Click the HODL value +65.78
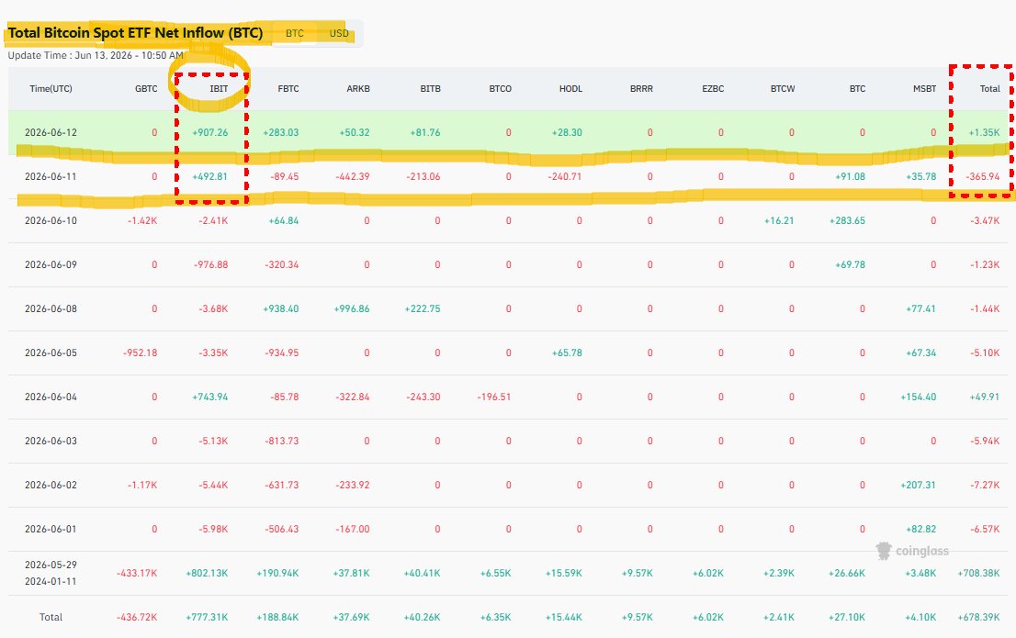 tap(567, 353)
